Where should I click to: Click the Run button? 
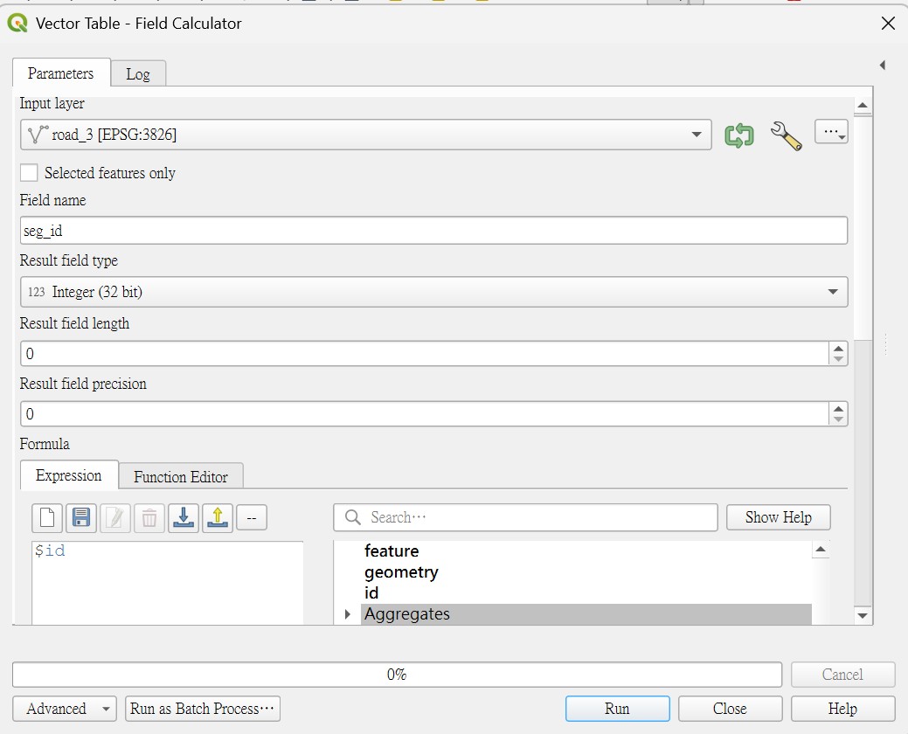coord(617,709)
